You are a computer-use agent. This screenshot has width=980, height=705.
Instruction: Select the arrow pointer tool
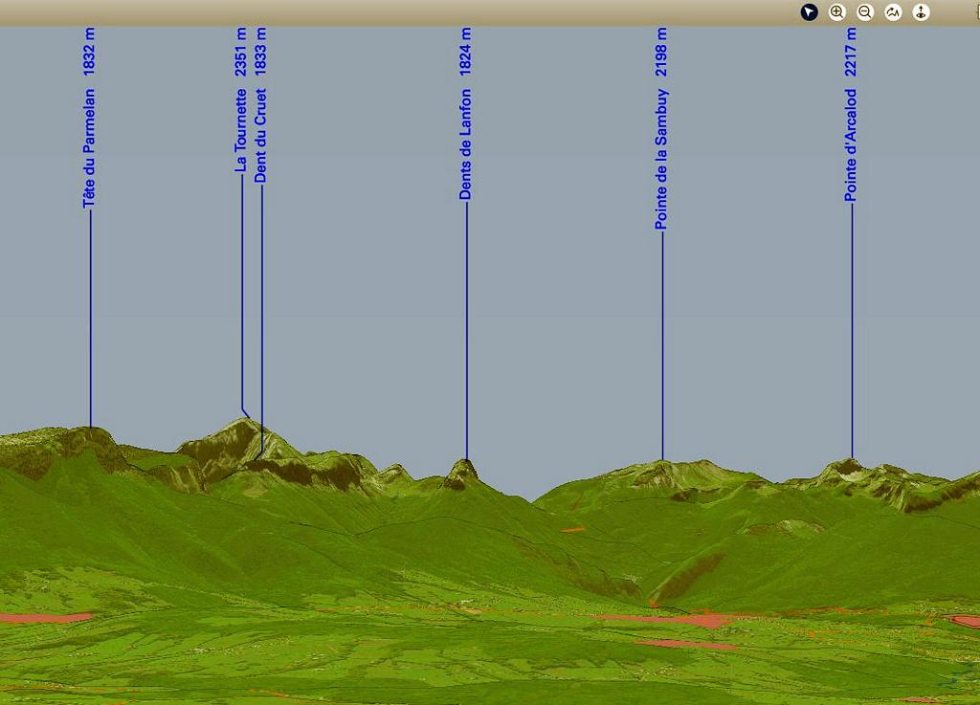click(809, 12)
